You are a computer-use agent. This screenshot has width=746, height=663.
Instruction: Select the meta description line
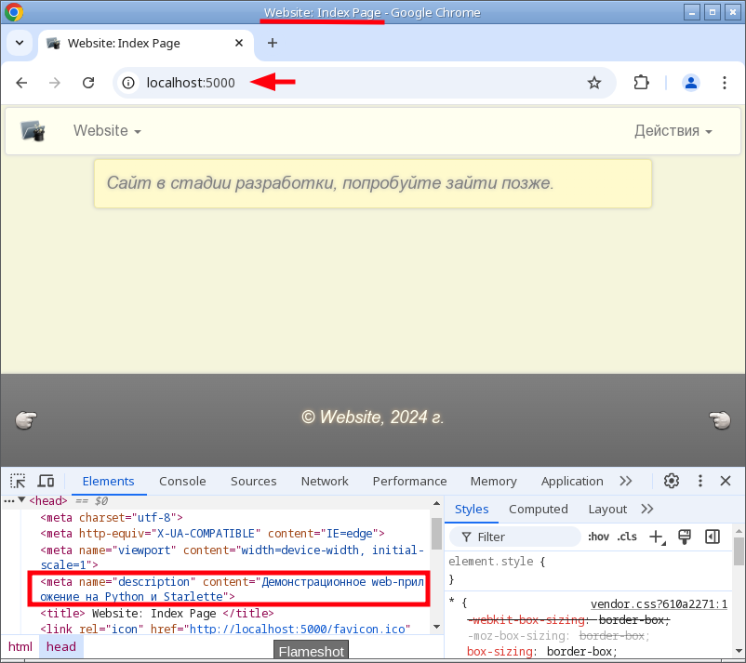233,590
